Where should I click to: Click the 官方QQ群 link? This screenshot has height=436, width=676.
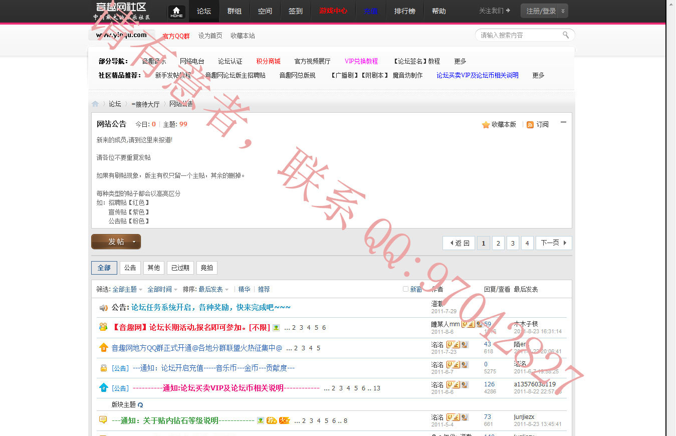pos(176,36)
